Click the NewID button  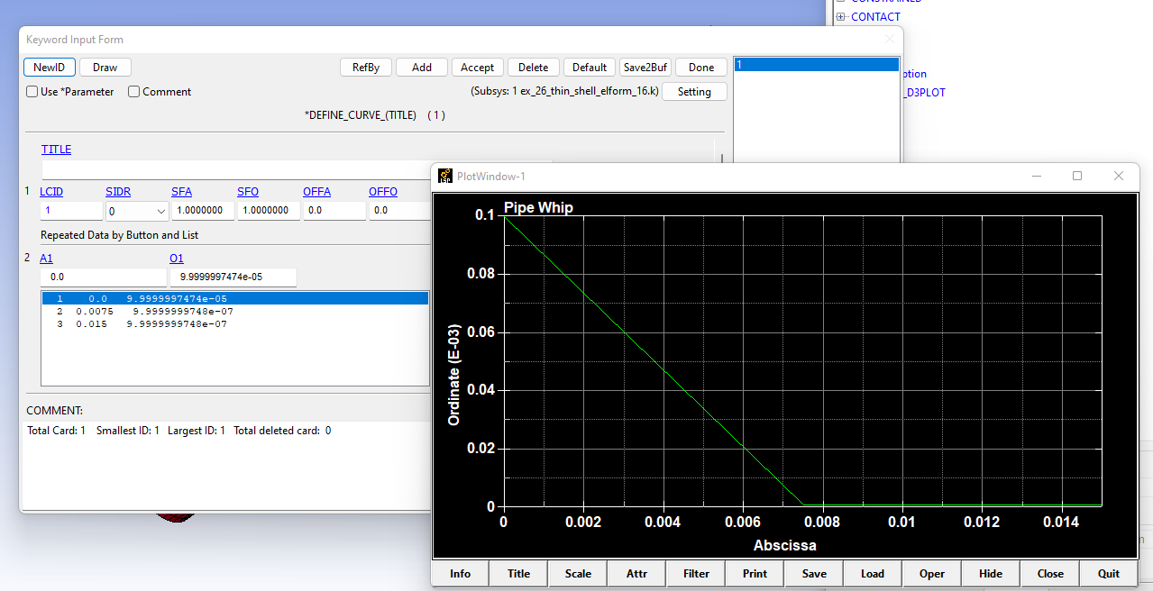click(49, 68)
